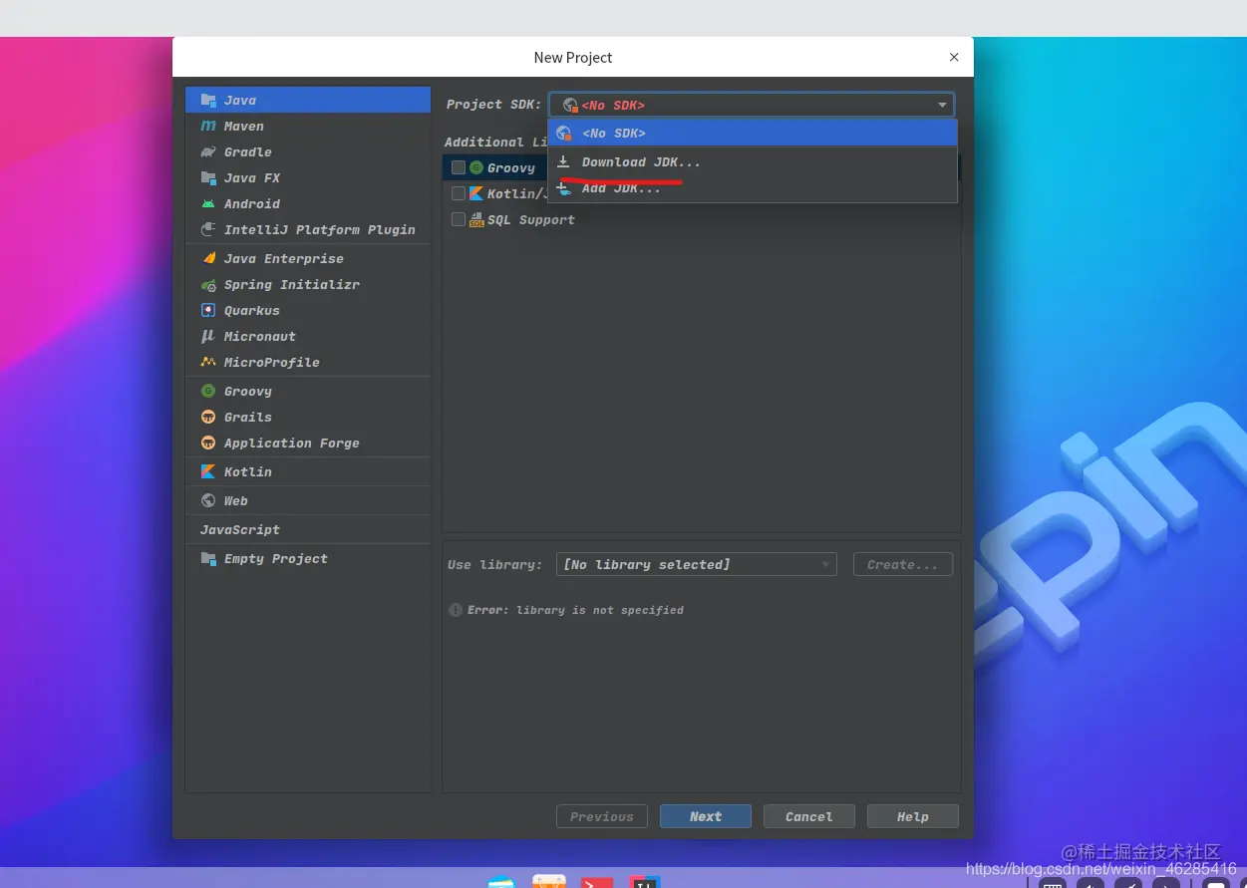The width and height of the screenshot is (1247, 888).
Task: Click the Cancel button
Action: [x=809, y=816]
